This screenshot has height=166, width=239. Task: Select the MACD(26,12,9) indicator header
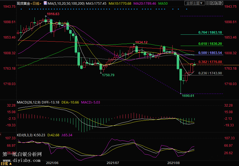pyautogui.click(x=29, y=102)
